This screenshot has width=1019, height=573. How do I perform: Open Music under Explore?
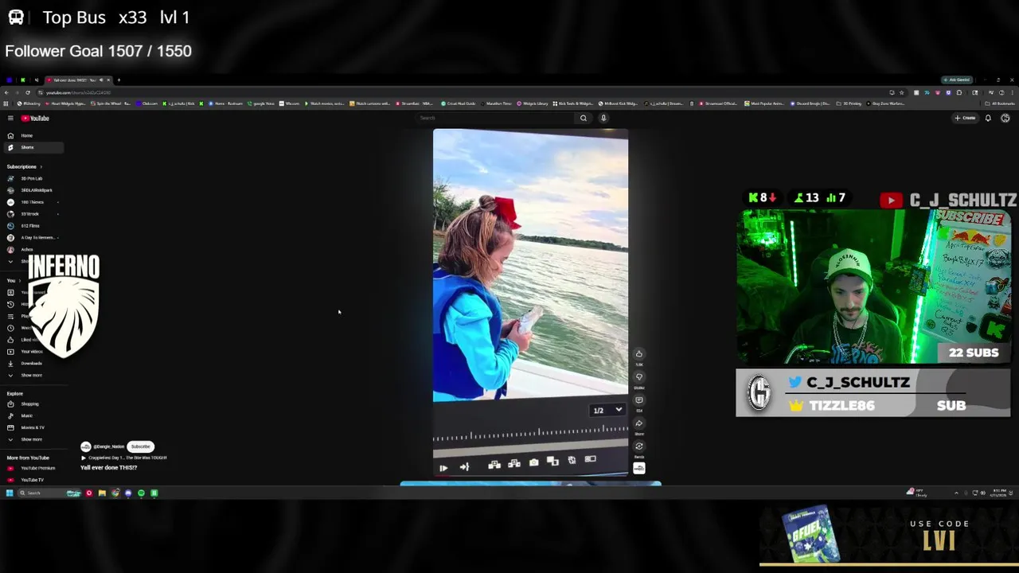tap(32, 416)
